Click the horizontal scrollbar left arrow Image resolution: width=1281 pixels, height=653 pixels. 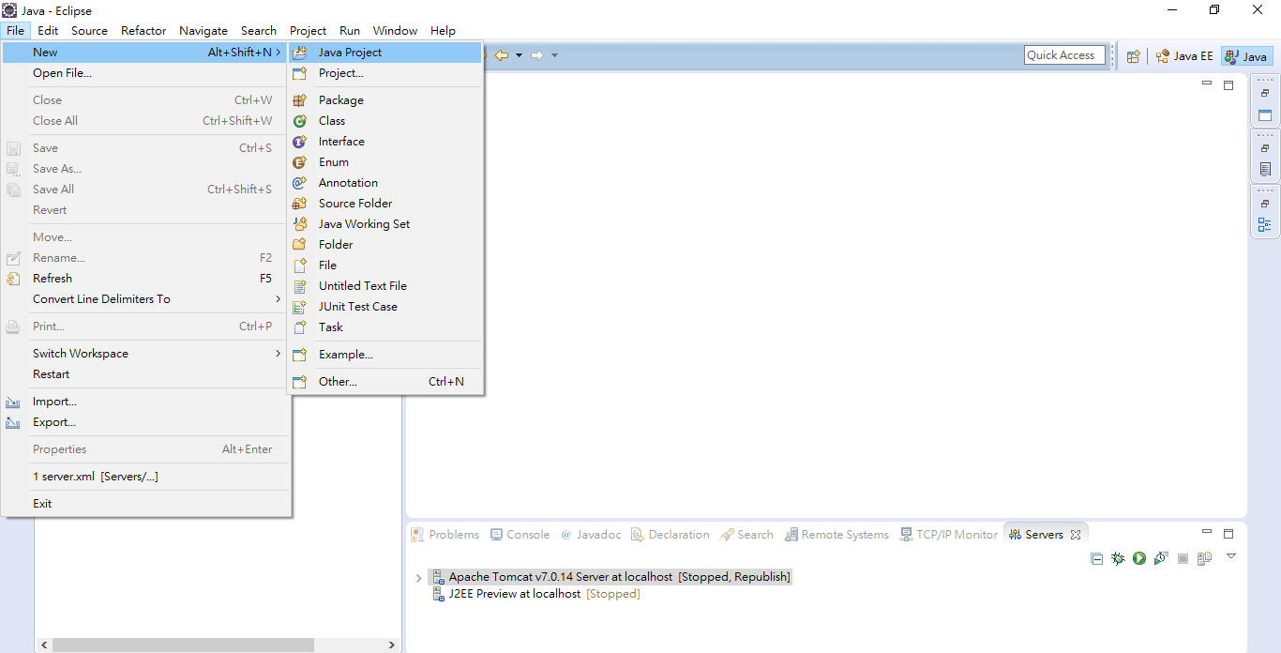(43, 645)
